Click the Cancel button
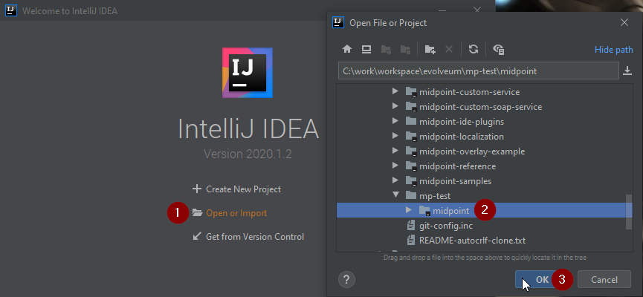 point(604,279)
